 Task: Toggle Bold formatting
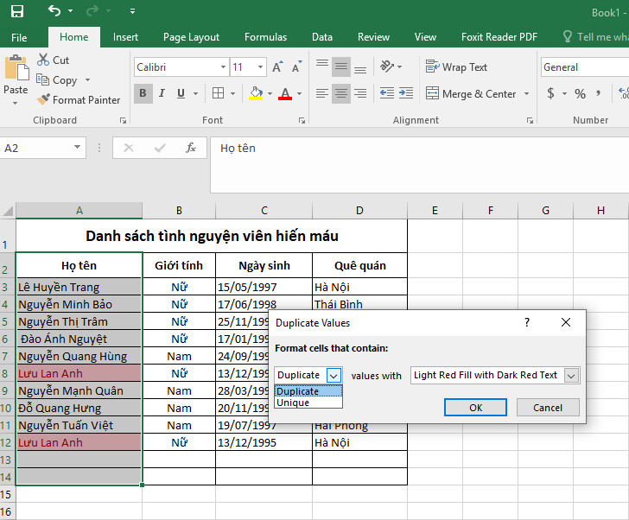(x=143, y=93)
